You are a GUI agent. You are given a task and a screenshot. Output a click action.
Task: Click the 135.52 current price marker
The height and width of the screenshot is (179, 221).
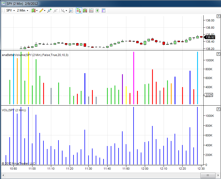pyautogui.click(x=210, y=37)
